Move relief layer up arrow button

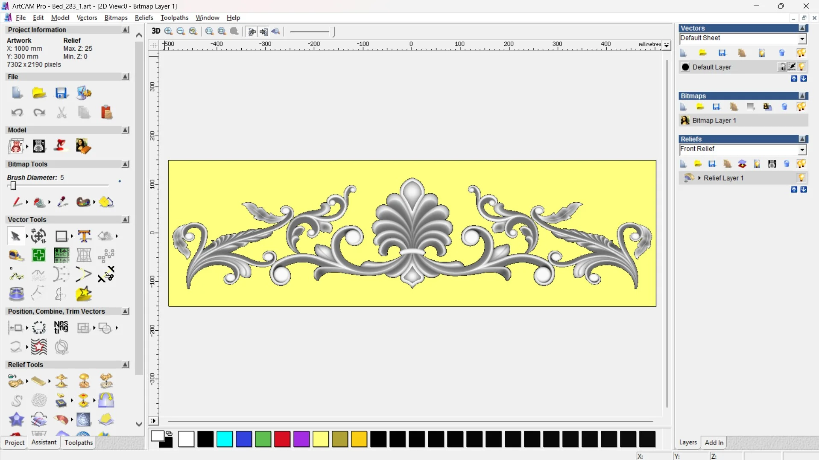click(794, 189)
